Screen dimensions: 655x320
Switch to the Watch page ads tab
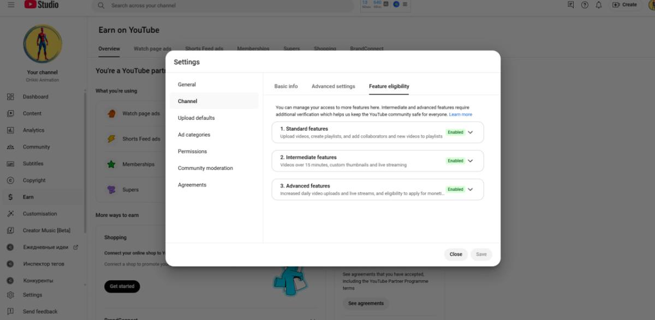click(152, 49)
